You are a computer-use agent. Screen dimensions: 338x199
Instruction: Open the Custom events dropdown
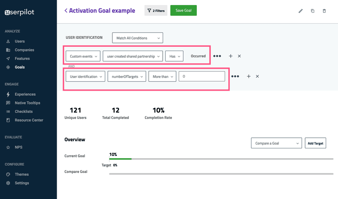click(x=83, y=56)
